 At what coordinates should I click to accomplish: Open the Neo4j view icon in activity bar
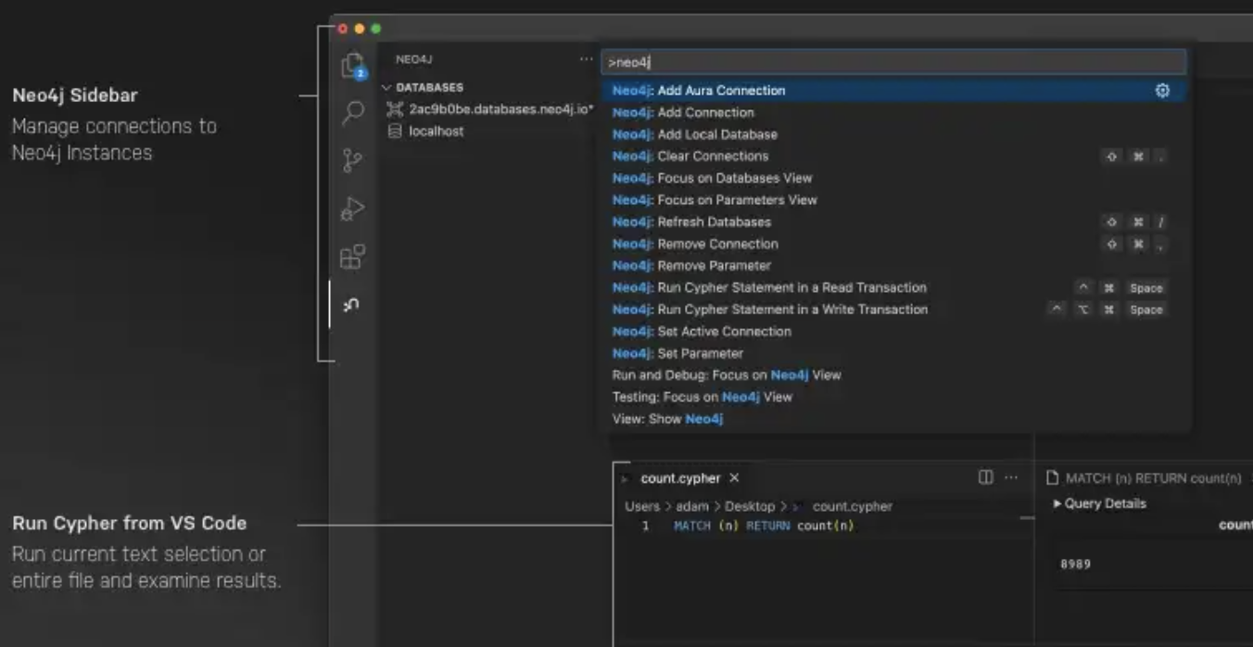pyautogui.click(x=352, y=304)
